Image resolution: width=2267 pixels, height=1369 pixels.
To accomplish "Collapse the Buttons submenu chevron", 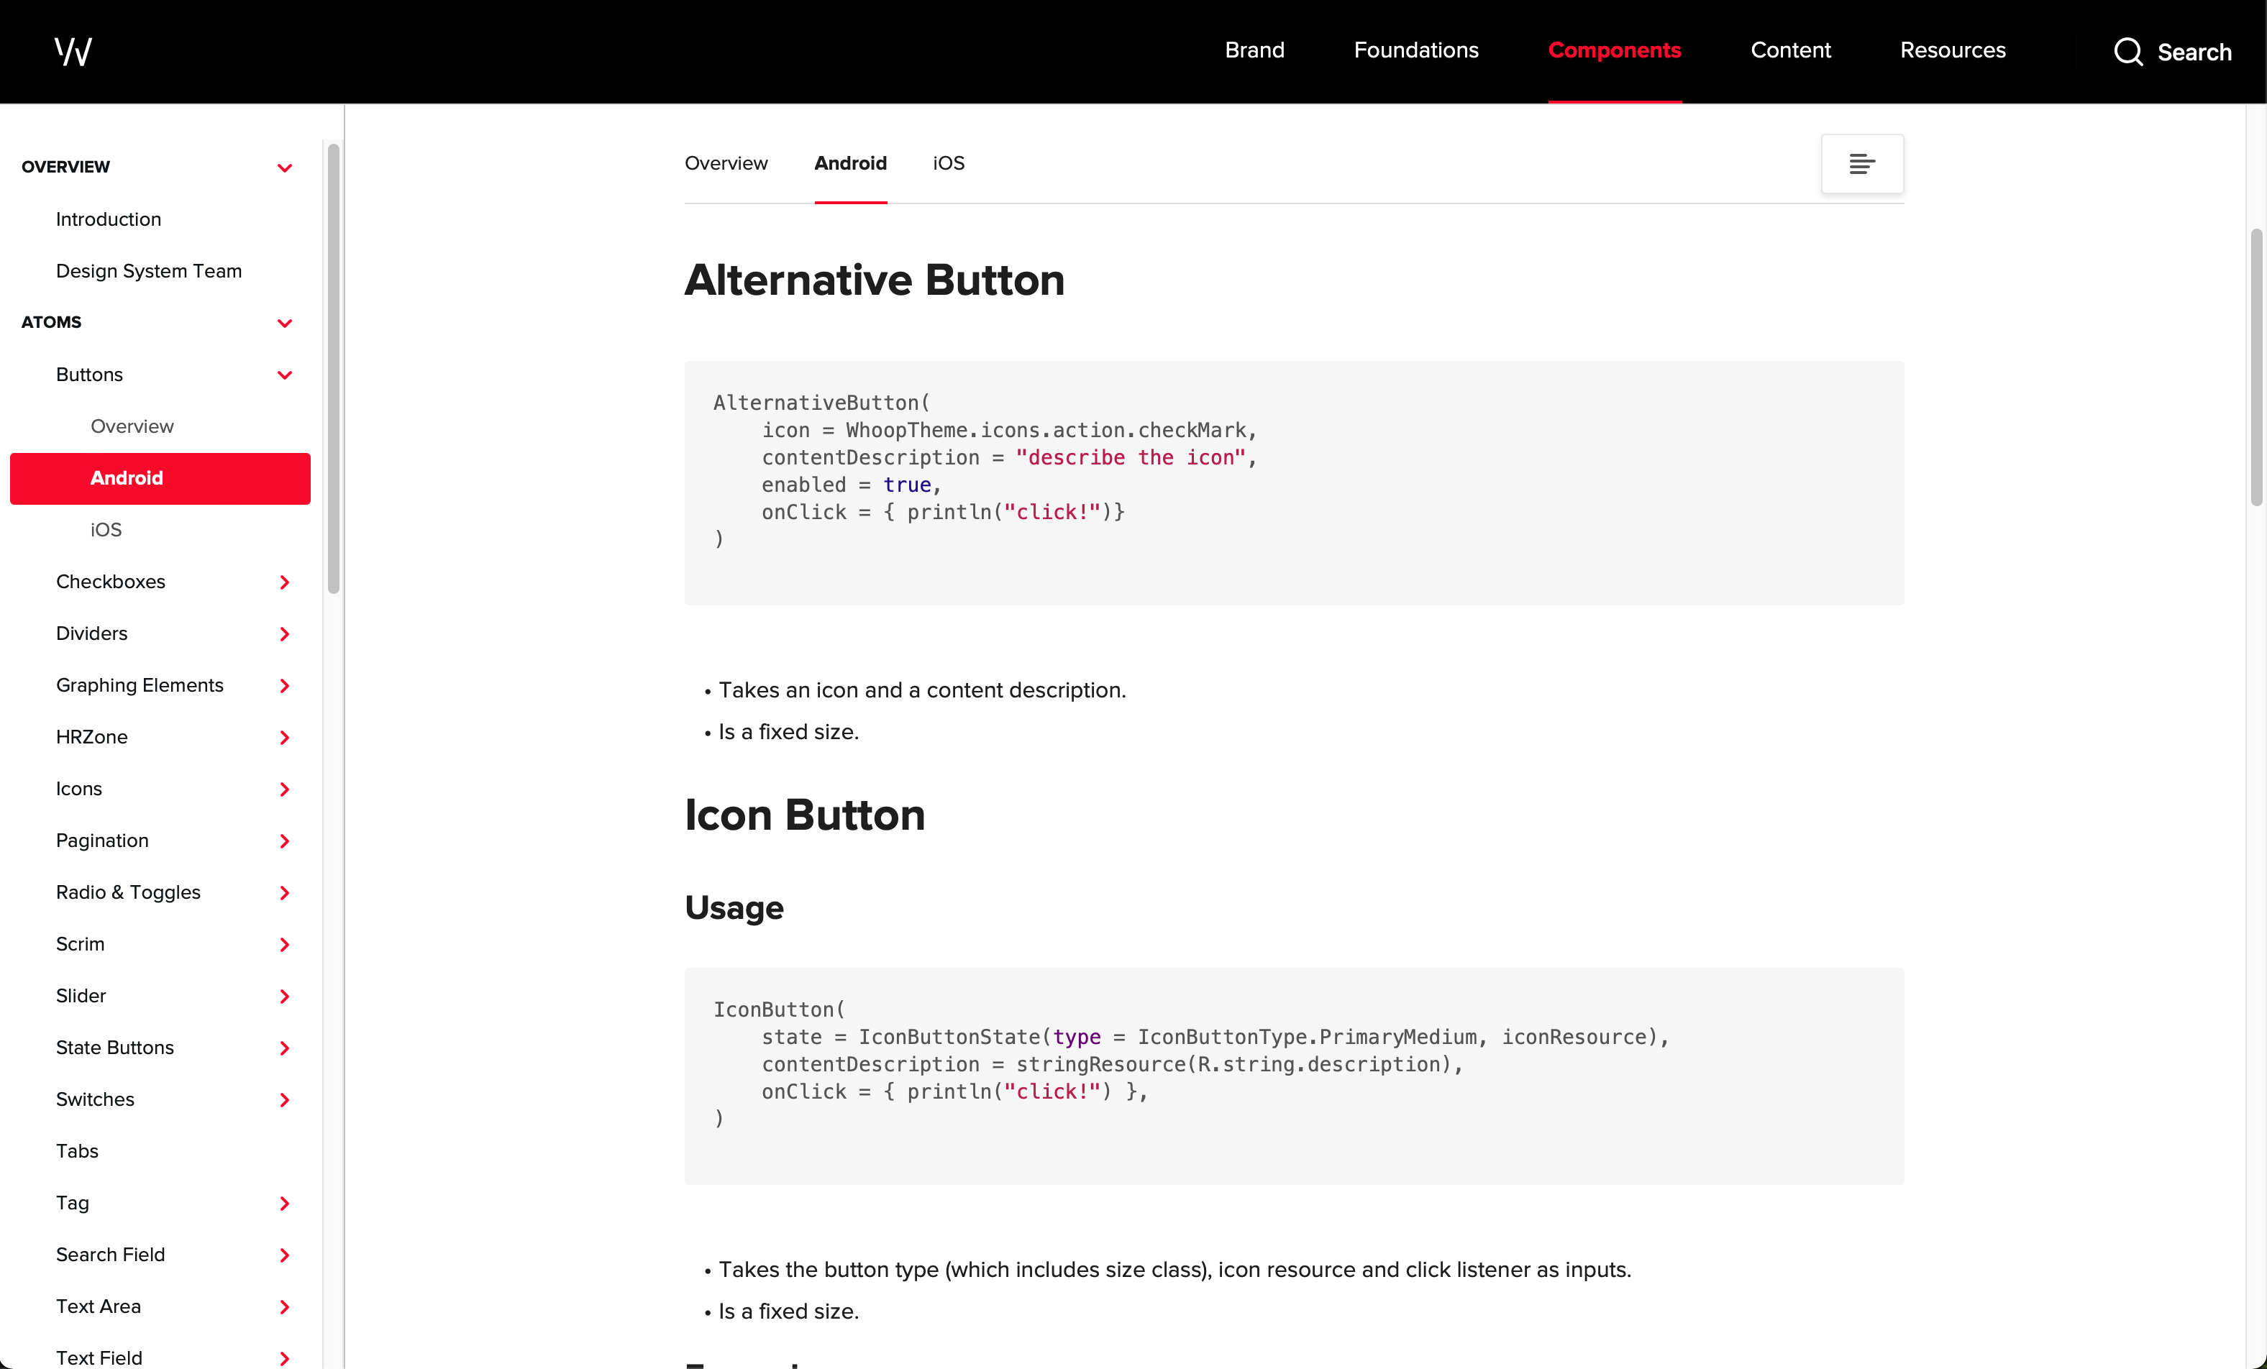I will coord(284,375).
